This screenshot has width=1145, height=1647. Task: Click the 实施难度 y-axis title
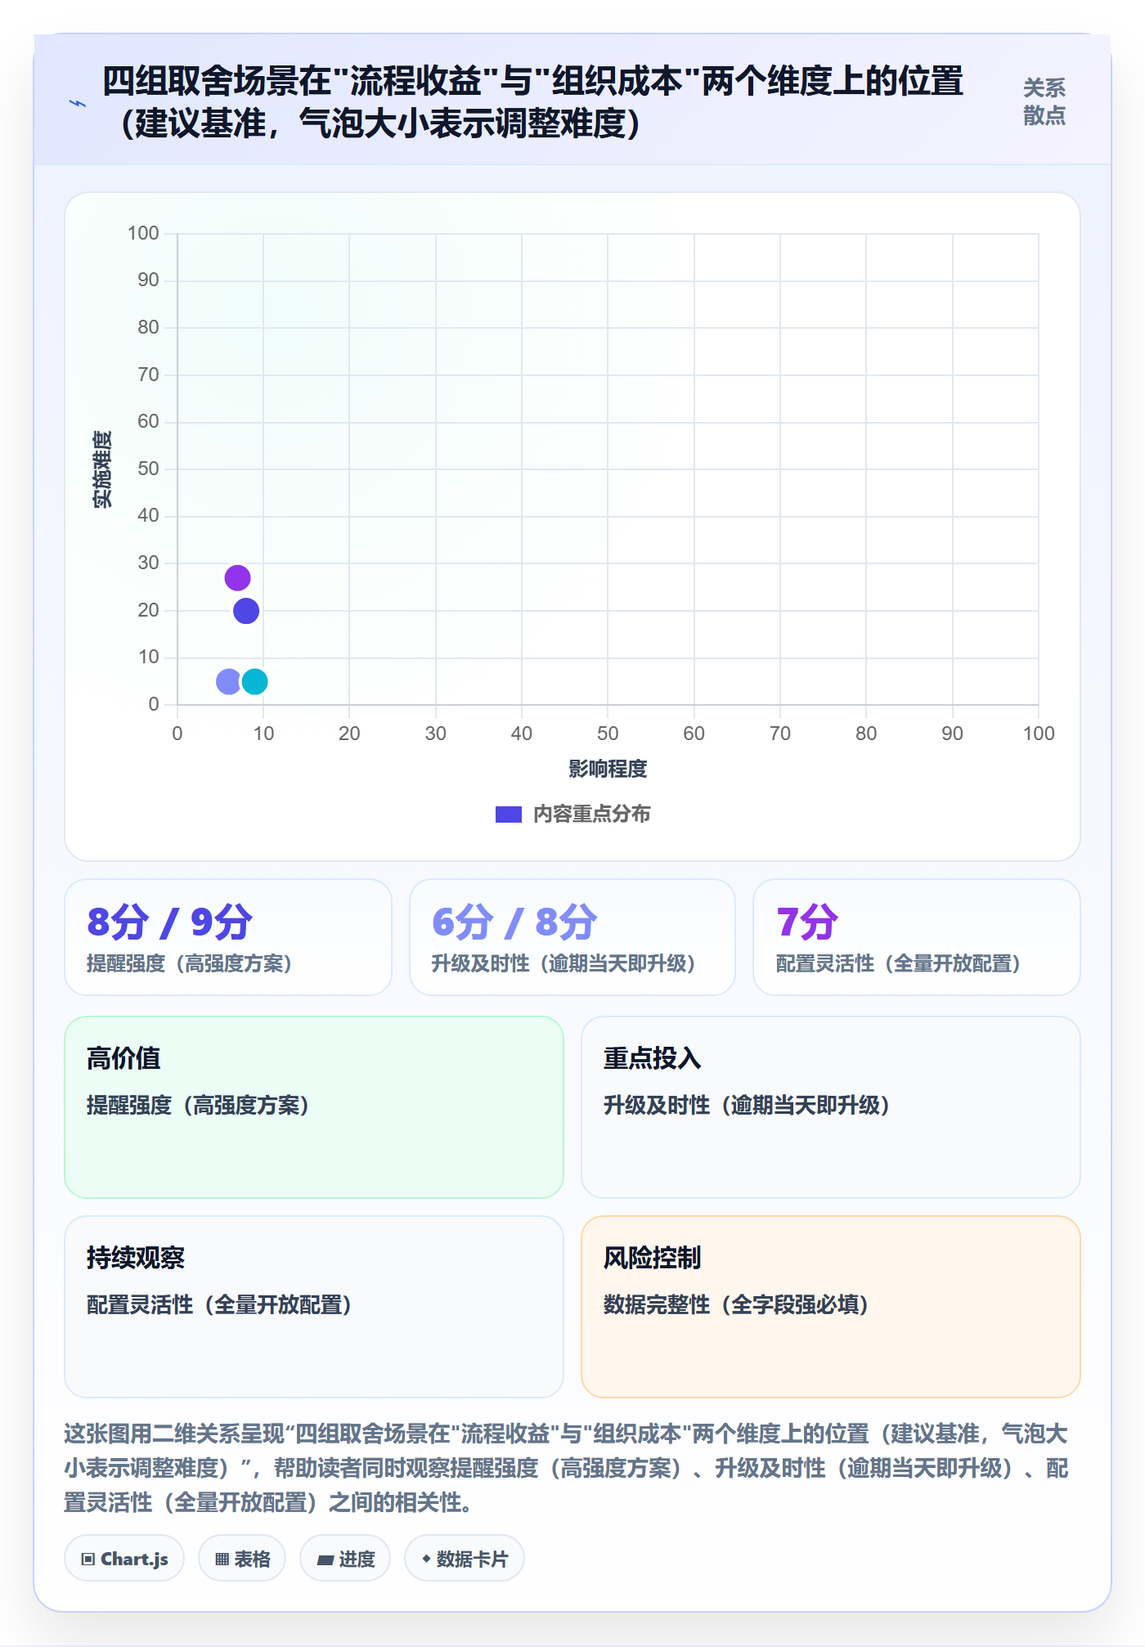pos(102,469)
